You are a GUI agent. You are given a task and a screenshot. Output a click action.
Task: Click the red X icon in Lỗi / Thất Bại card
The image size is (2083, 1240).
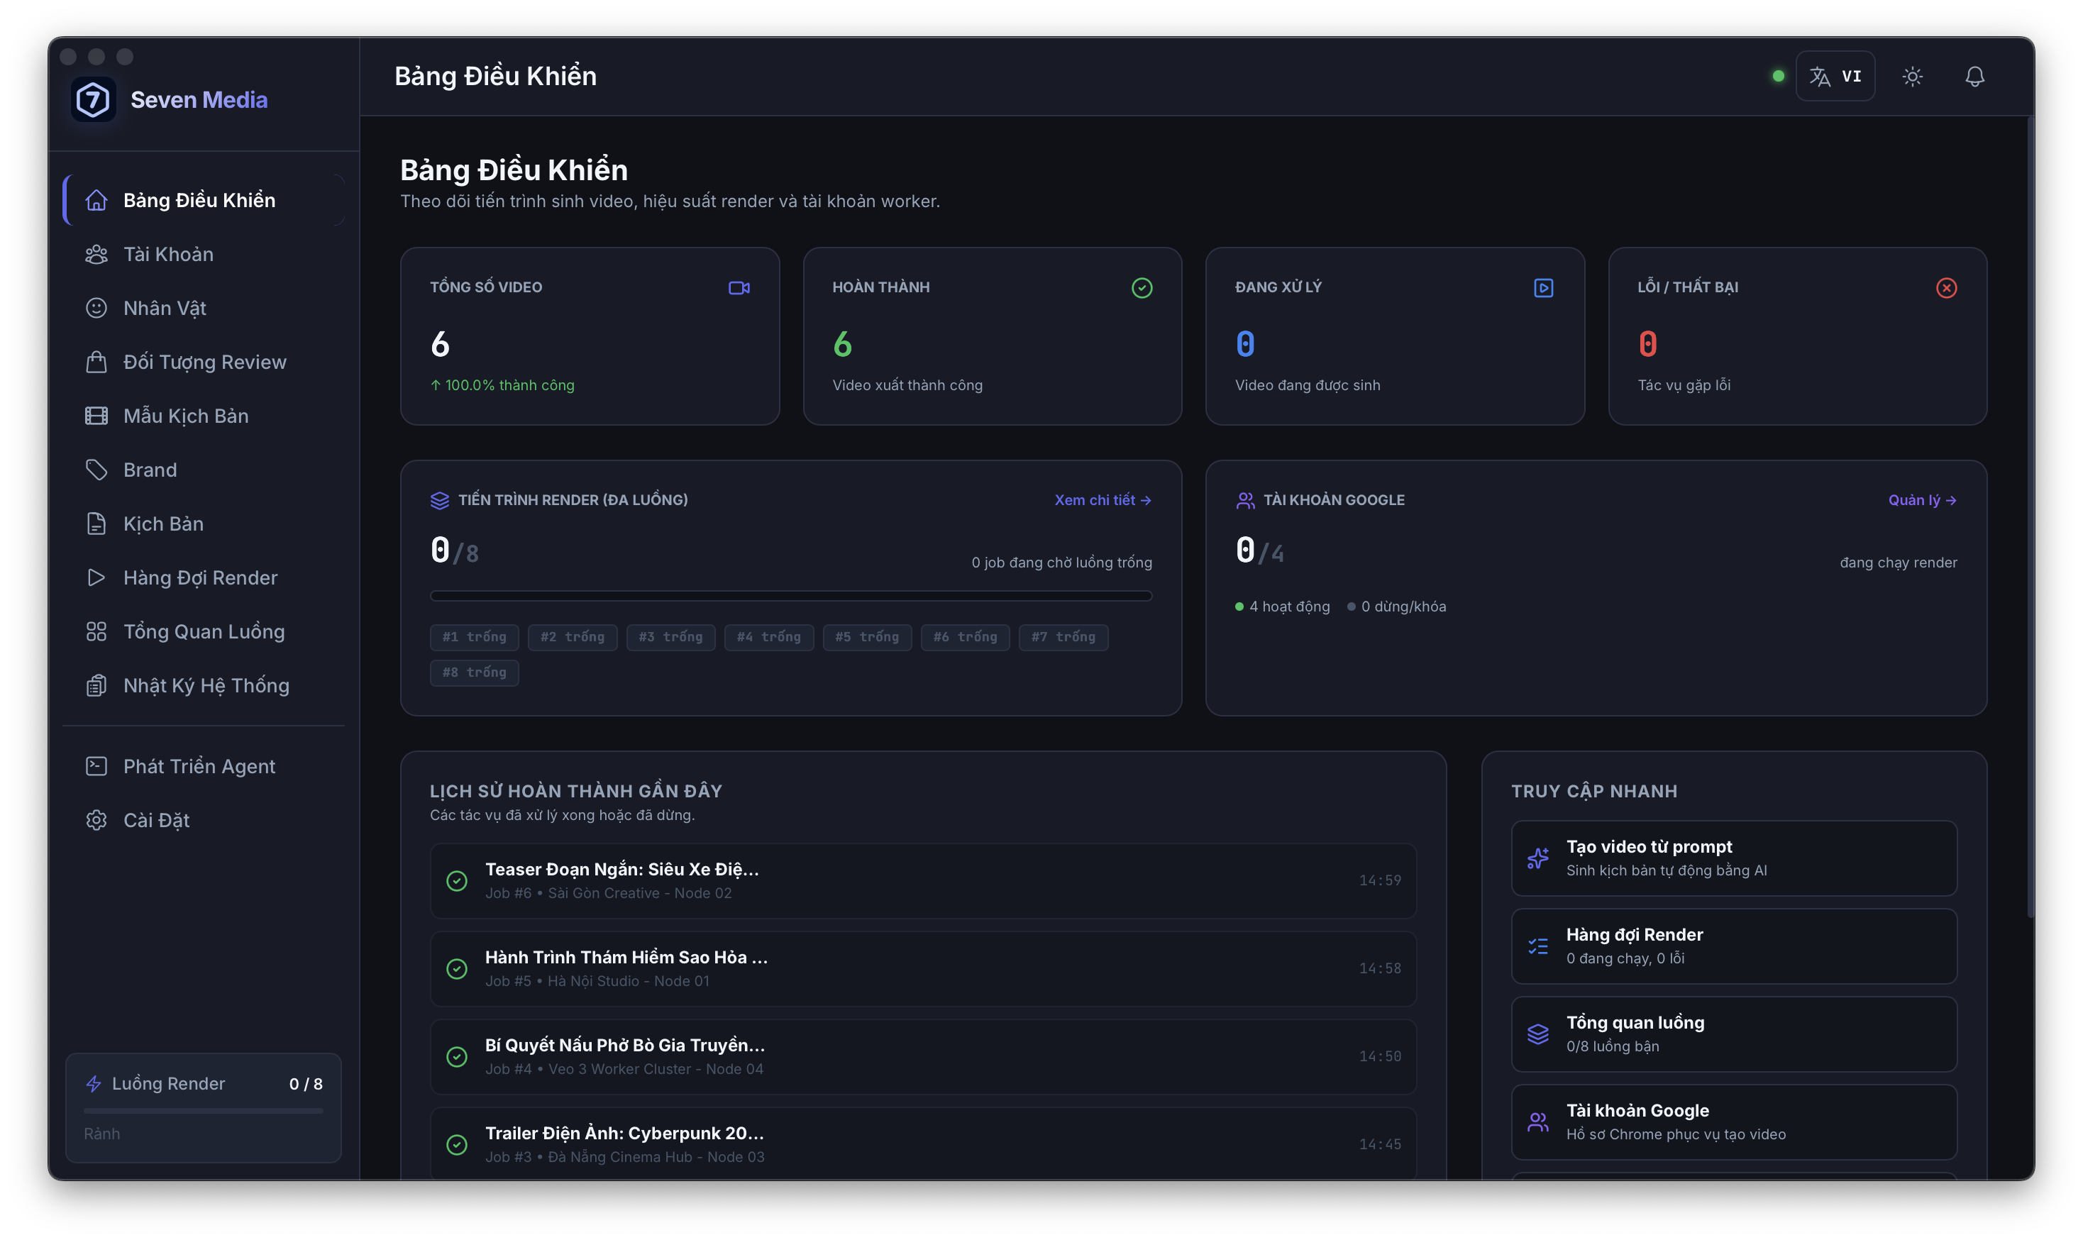[x=1945, y=287]
